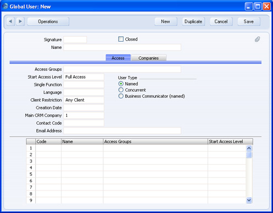Focus the Single Function field
This screenshot has width=273, height=213.
(84, 85)
